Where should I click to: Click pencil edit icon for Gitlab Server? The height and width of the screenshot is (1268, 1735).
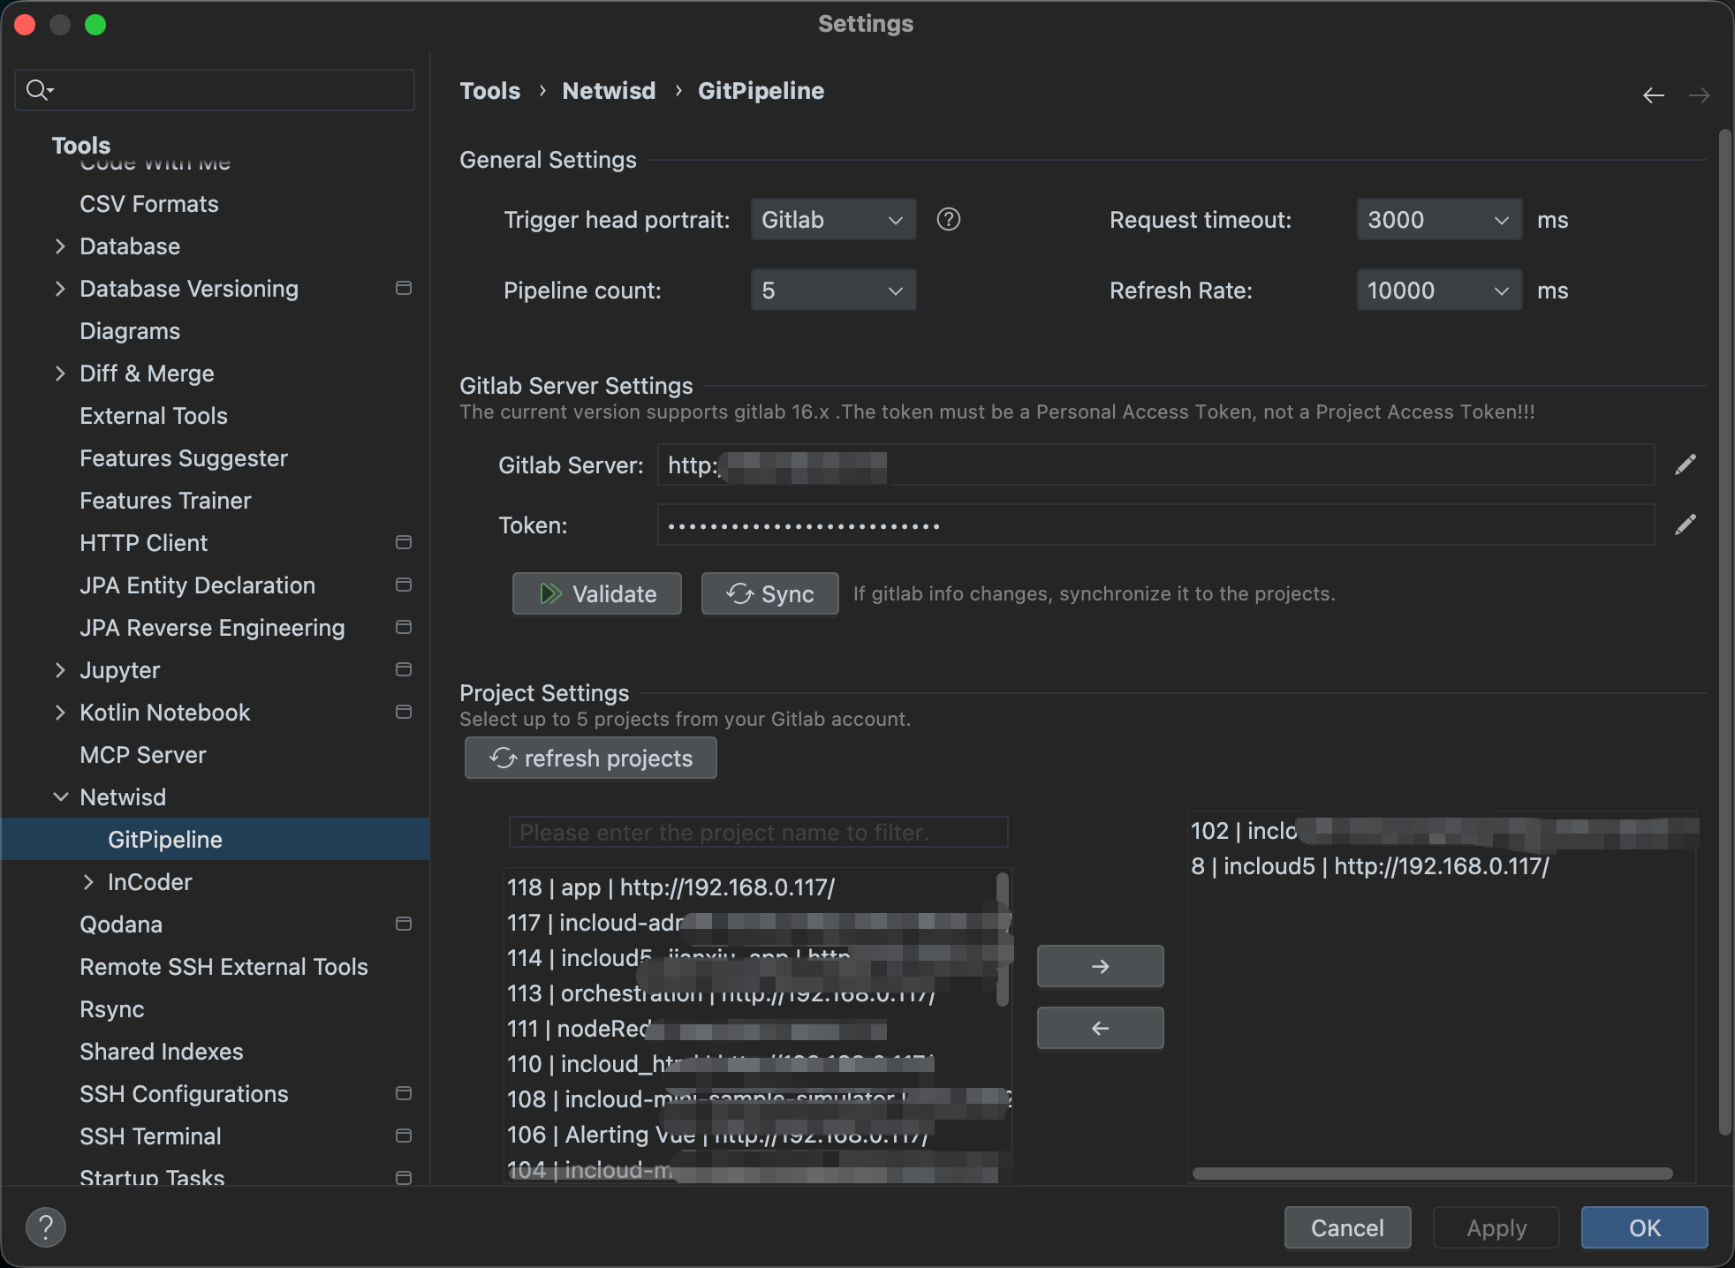point(1685,464)
